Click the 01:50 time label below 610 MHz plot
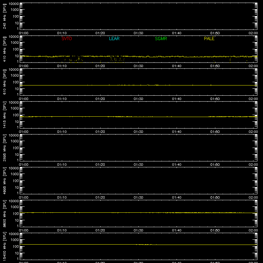The width and height of the screenshot is (263, 263). coord(215,99)
